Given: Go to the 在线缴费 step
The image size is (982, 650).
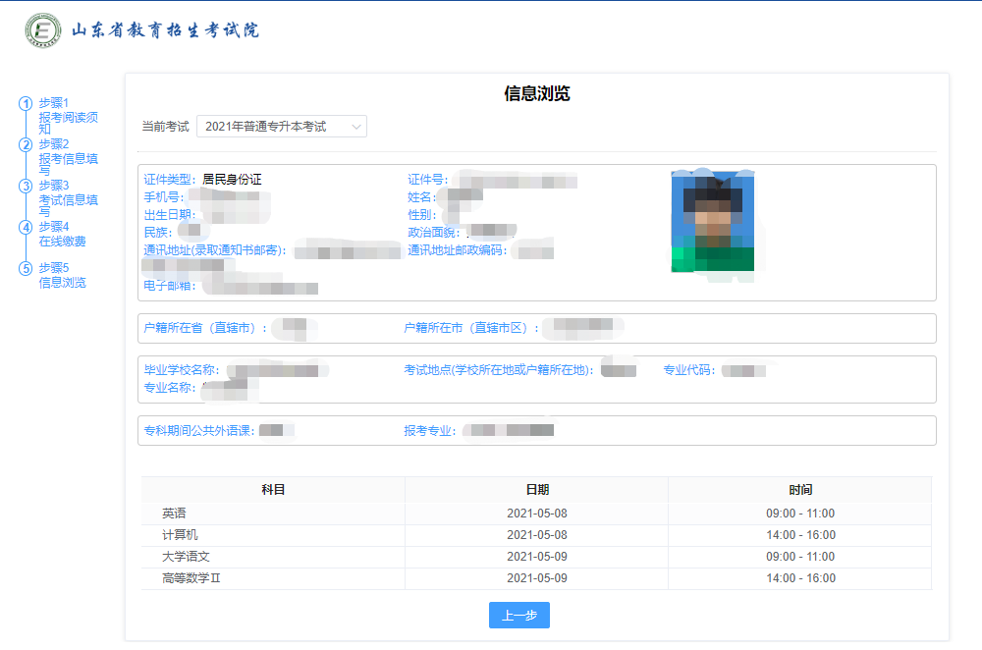Looking at the screenshot, I should [x=62, y=242].
